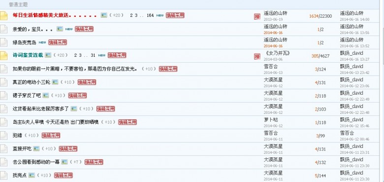384x182 pixels.
Task: Click NEW badge next to 亲爱的，宝贝
Action: coord(69,29)
